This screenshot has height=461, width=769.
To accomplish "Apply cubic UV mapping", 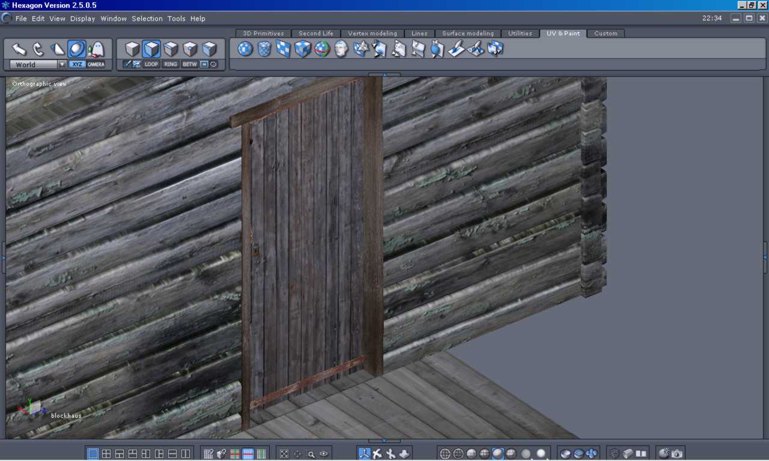I will [x=303, y=49].
